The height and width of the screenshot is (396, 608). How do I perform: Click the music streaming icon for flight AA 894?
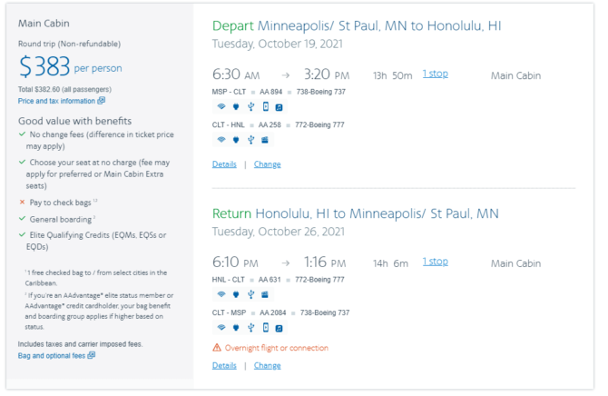coord(279,107)
